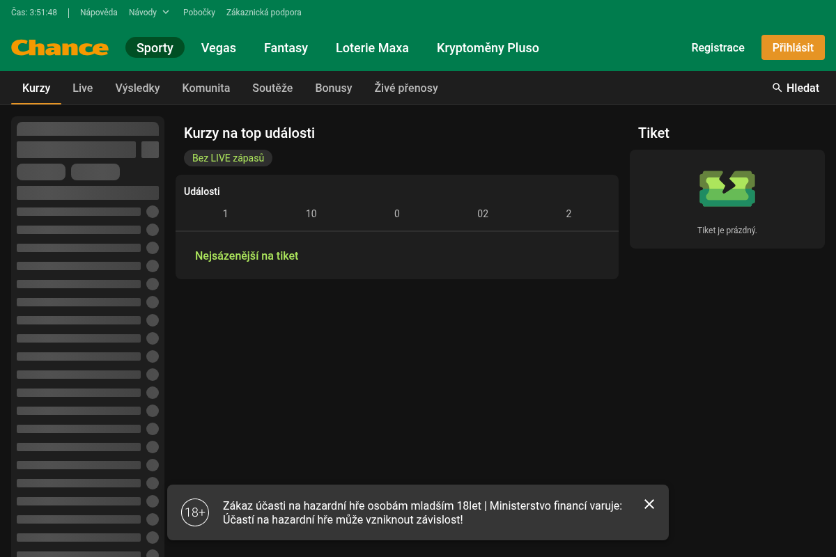Click the empty ticket illustration

pos(727,189)
